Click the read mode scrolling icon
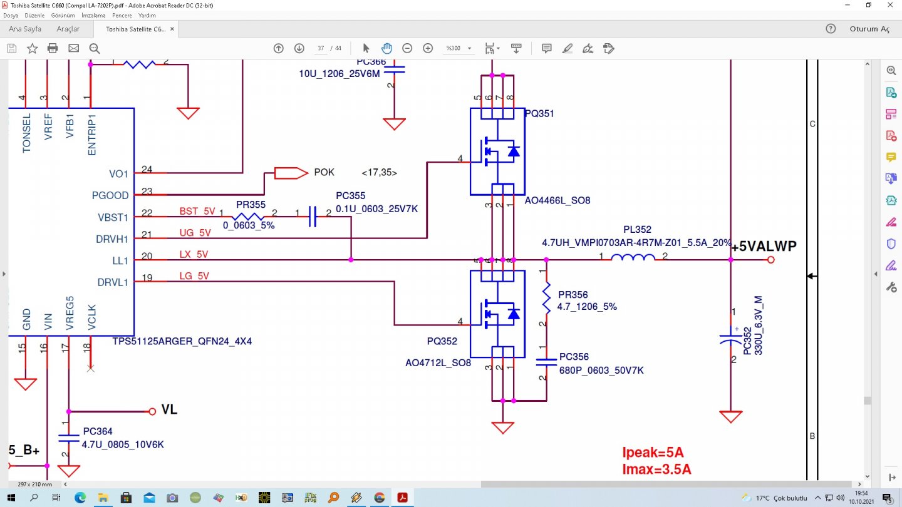This screenshot has height=507, width=902. (x=516, y=48)
